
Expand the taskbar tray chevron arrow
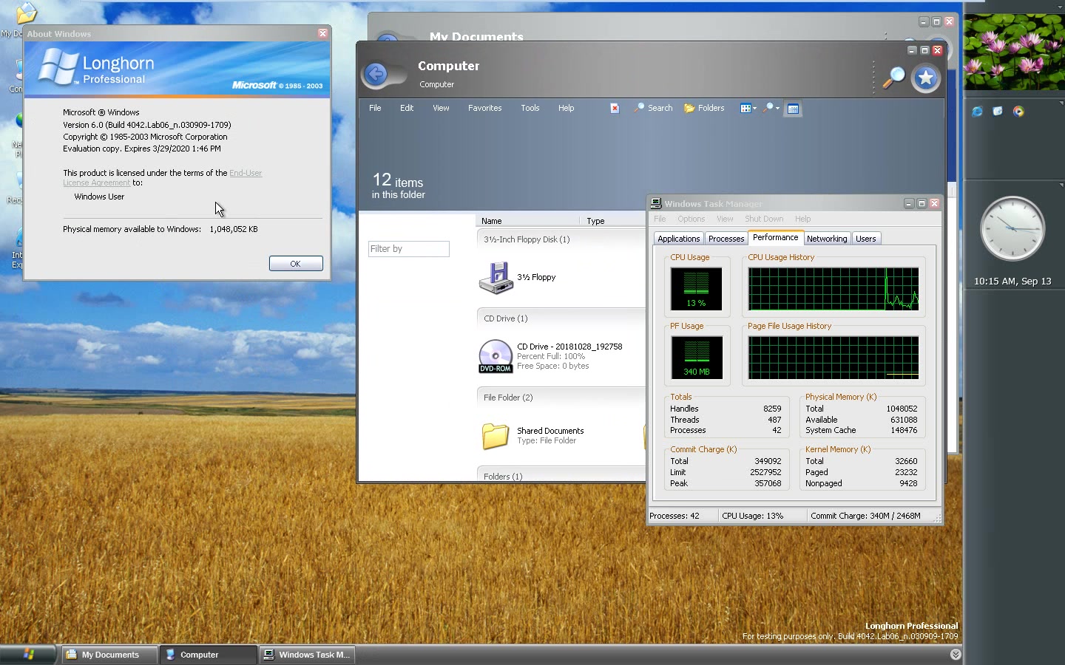pos(956,655)
